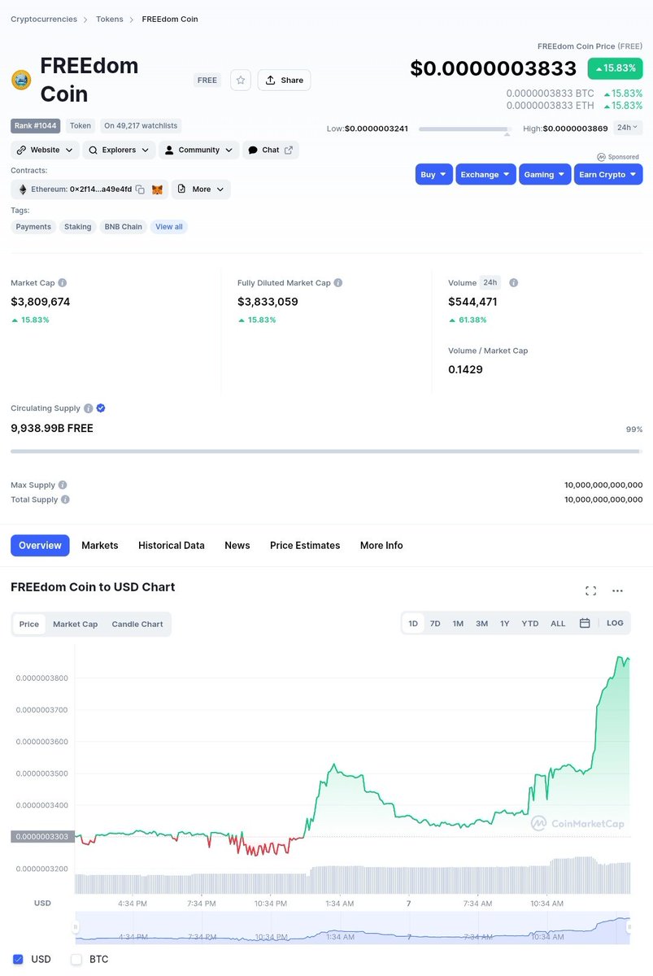Expand the More contracts dropdown

click(201, 190)
